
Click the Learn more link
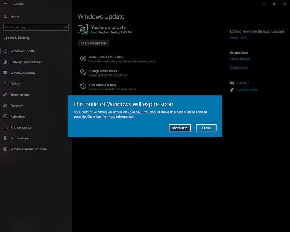[x=238, y=38]
